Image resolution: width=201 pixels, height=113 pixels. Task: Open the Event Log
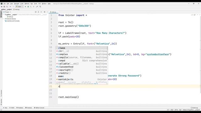(x=194, y=108)
